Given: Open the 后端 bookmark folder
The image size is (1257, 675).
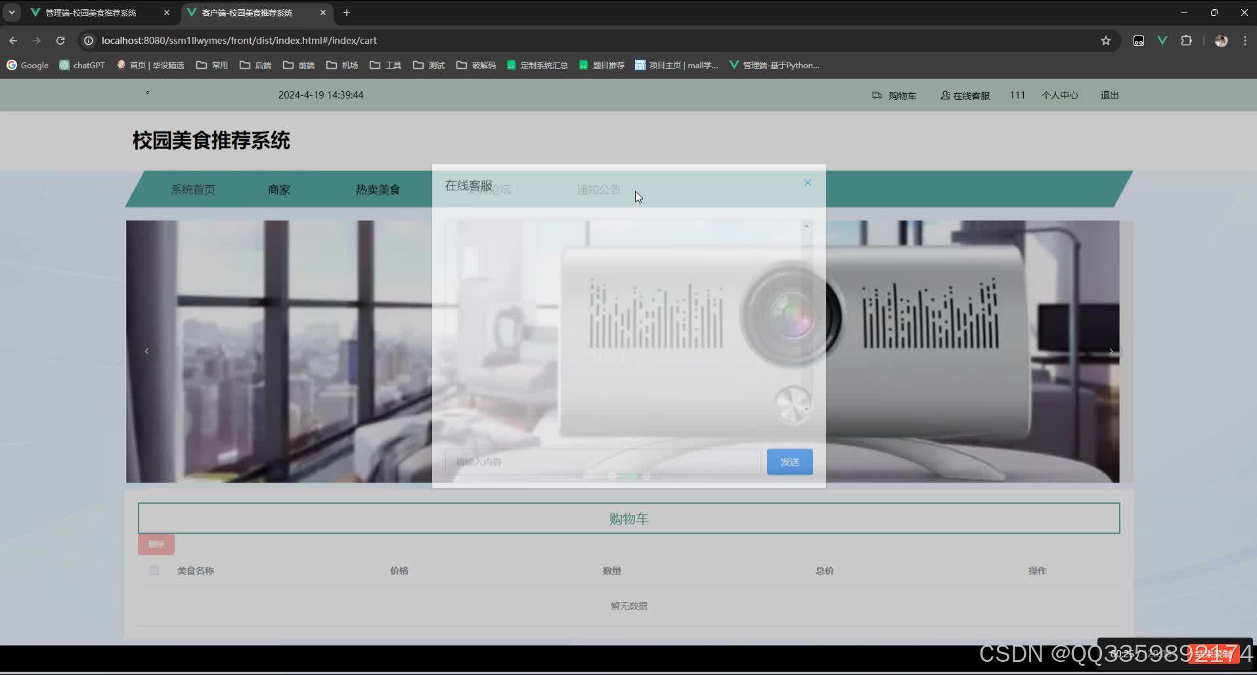Looking at the screenshot, I should [255, 65].
